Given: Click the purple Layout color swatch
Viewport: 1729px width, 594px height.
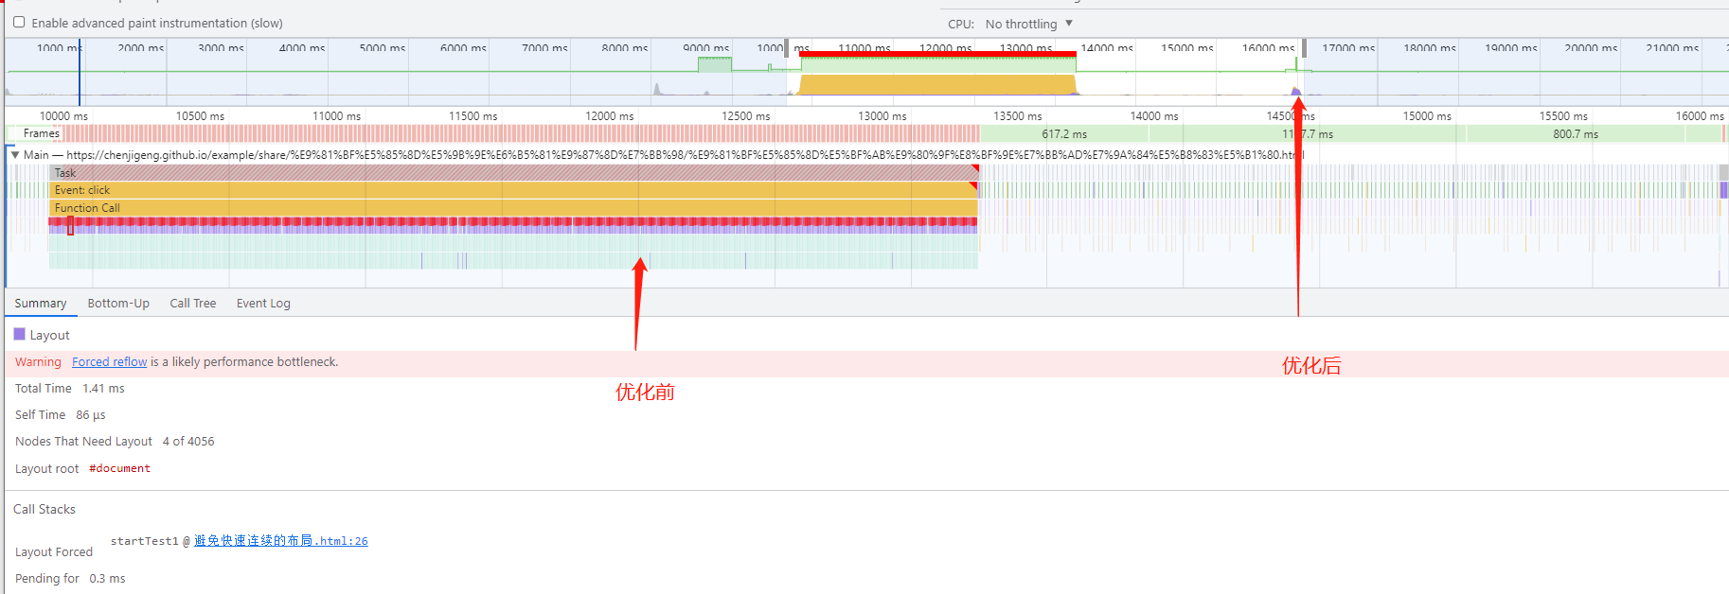Looking at the screenshot, I should click(20, 335).
